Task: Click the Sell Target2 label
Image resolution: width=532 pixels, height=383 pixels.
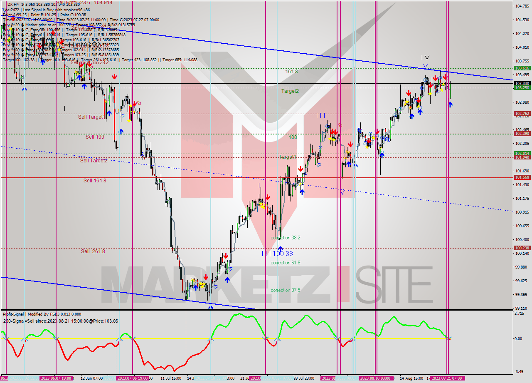Action: pos(94,160)
